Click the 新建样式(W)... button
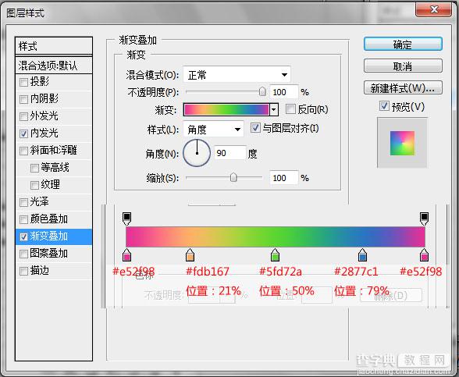Viewport: 459px width, 377px height. (403, 87)
